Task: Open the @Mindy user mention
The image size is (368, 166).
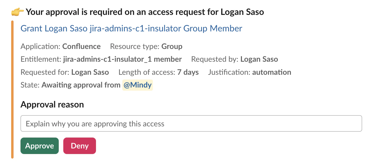Action: pyautogui.click(x=137, y=85)
